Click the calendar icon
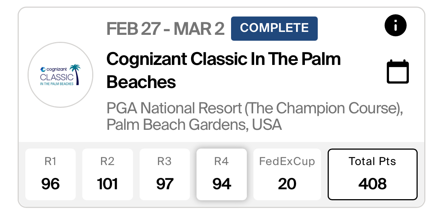443x212 pixels. [x=398, y=72]
